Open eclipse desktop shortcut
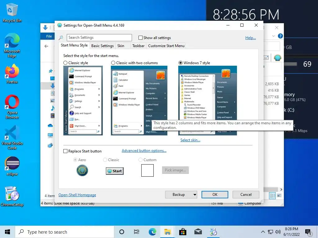This screenshot has height=238, width=318. coord(12,166)
